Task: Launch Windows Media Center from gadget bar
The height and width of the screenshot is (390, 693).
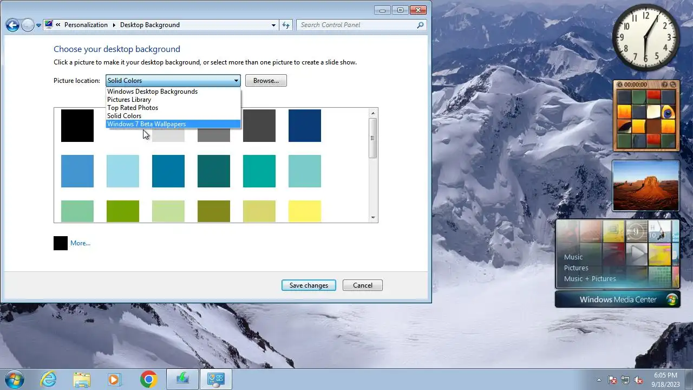Action: pyautogui.click(x=618, y=300)
